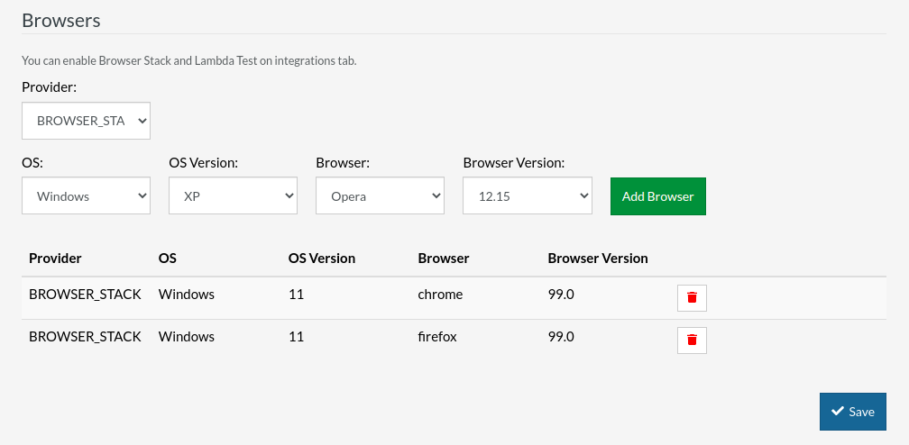This screenshot has height=445, width=909.
Task: Open Browser Version dropdown showing 12.15
Action: coord(527,196)
